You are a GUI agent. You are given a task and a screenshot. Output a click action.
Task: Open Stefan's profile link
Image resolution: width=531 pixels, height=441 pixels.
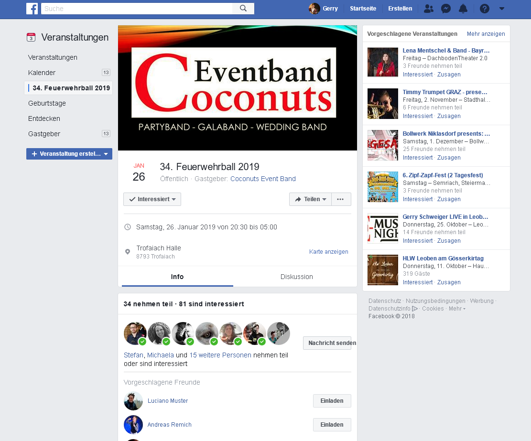click(133, 355)
